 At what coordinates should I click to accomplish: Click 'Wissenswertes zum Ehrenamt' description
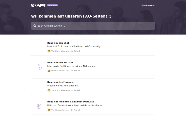[63, 86]
